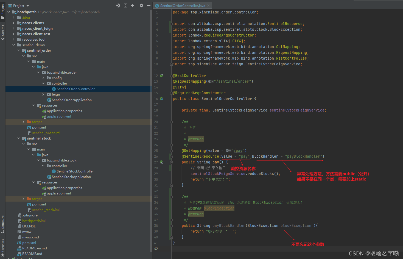
Task: Open sentinel_order application.properties file
Action: [x=65, y=111]
